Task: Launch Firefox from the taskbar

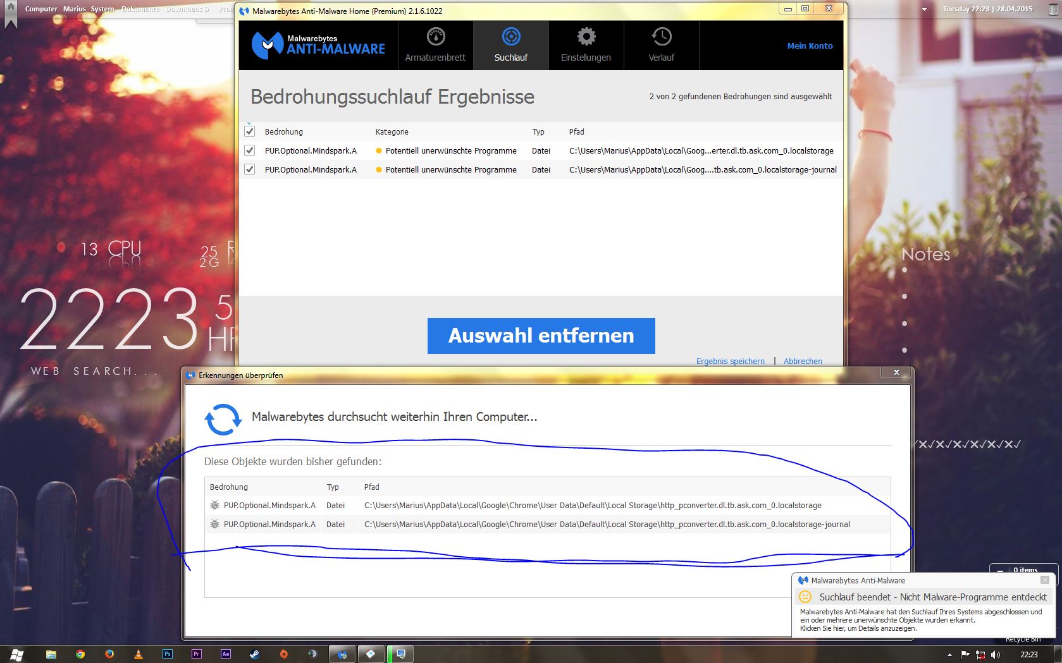Action: (x=109, y=654)
